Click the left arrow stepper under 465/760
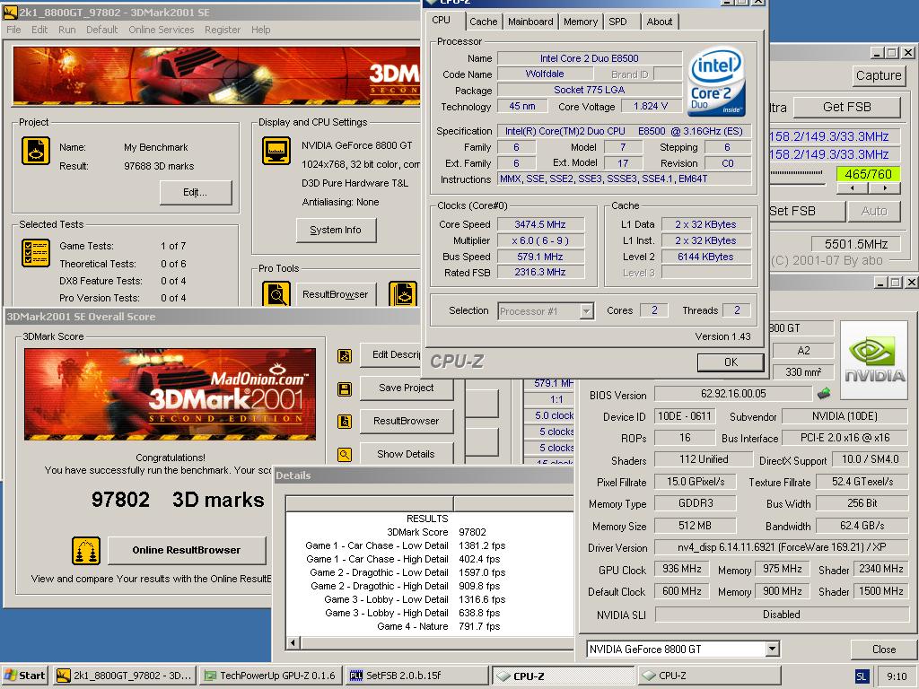The height and width of the screenshot is (689, 919). 853,188
